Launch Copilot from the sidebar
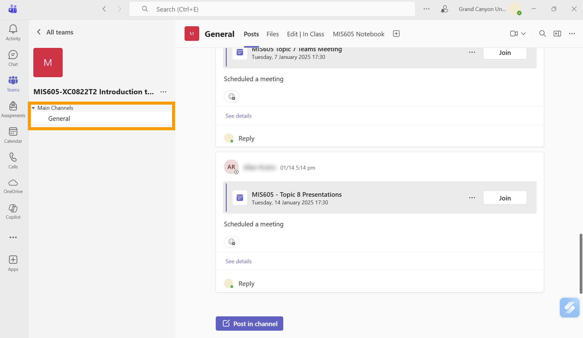This screenshot has height=338, width=583. coord(13,211)
